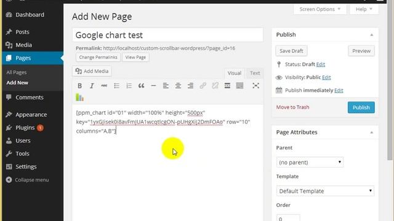Select Add New under Pages

point(17,83)
